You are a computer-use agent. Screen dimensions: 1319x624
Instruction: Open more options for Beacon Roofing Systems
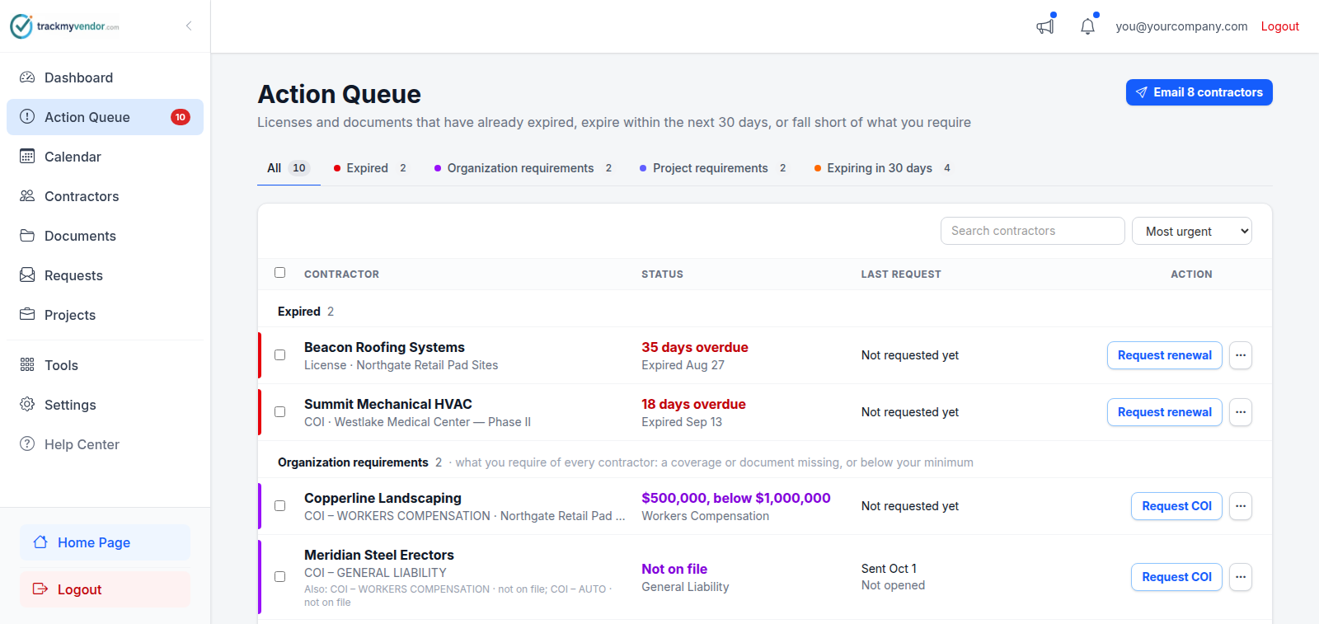pos(1241,355)
